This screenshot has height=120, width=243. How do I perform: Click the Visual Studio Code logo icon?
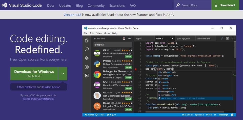pos(4,5)
